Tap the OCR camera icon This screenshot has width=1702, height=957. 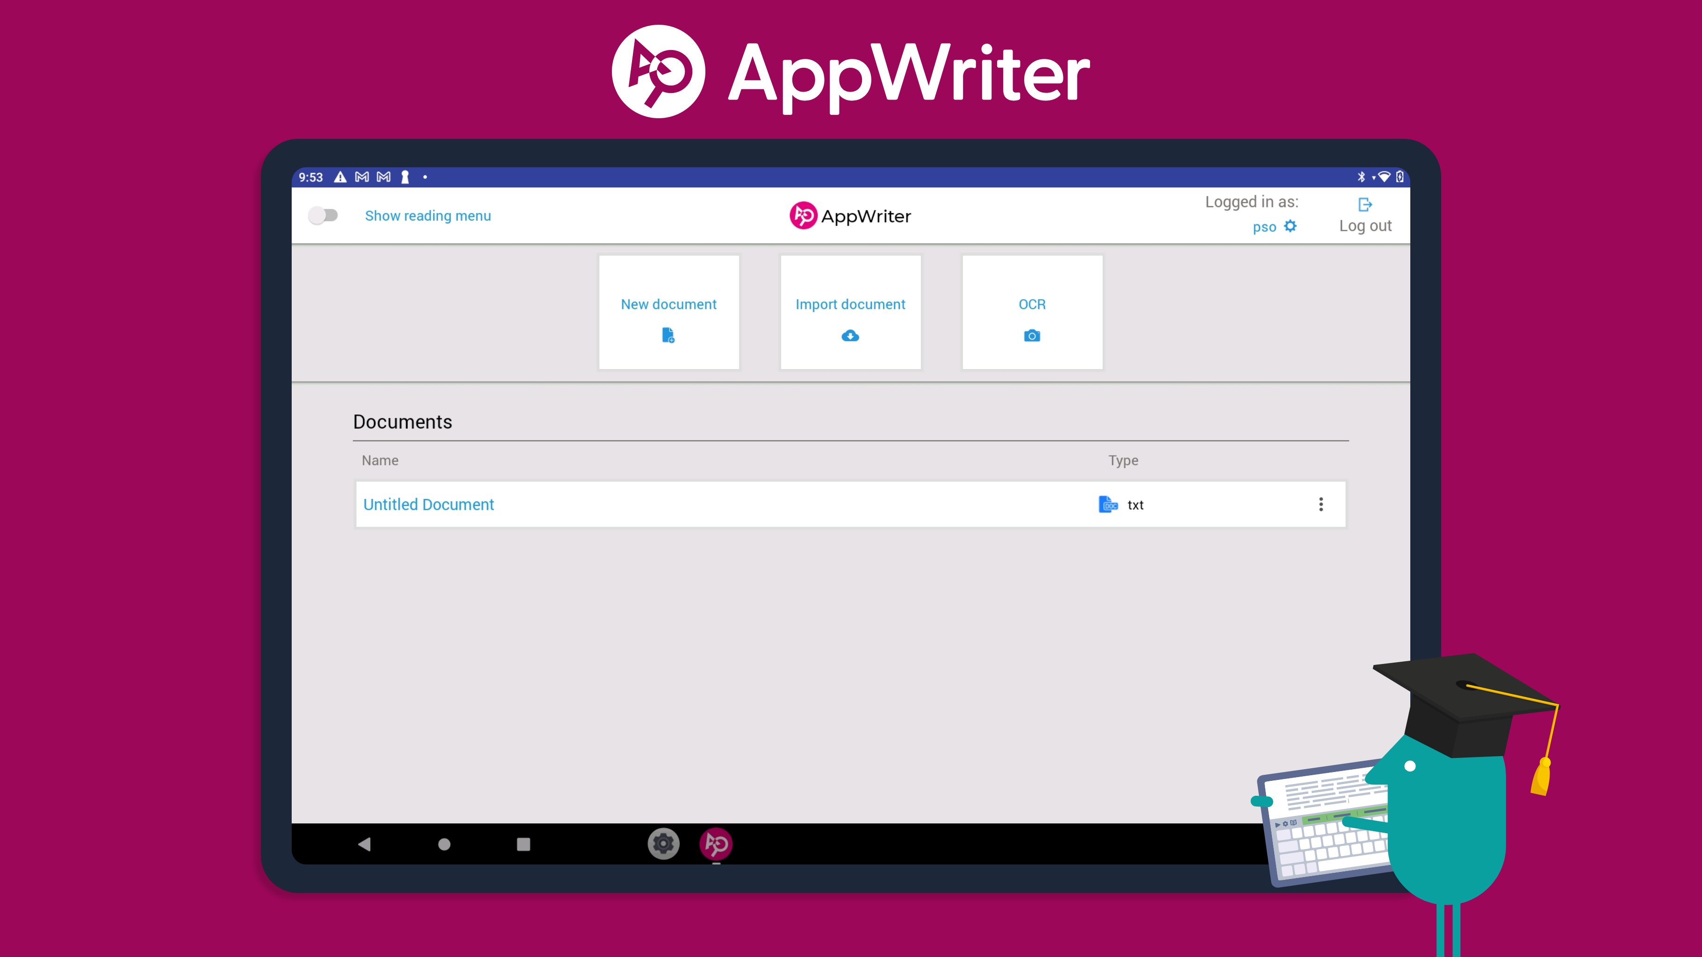click(1032, 336)
